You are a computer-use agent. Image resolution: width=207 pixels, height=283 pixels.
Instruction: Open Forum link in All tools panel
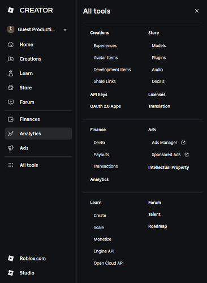(154, 203)
